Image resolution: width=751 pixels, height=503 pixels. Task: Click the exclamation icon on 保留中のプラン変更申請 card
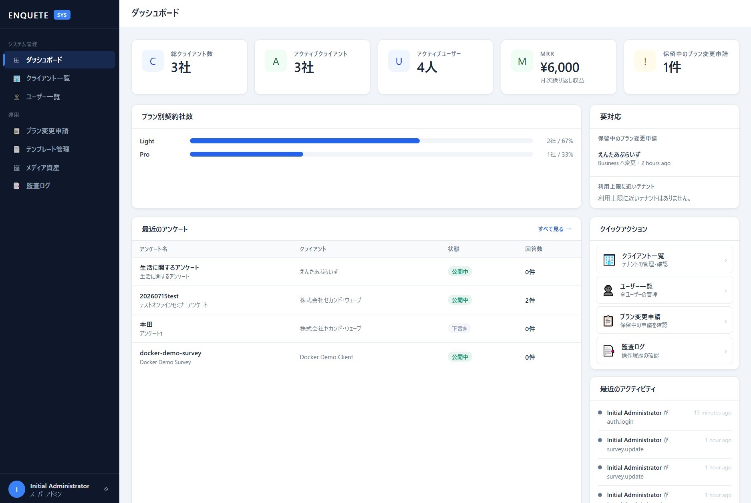click(x=645, y=61)
